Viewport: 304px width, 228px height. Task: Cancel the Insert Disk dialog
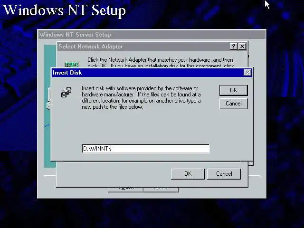point(233,104)
